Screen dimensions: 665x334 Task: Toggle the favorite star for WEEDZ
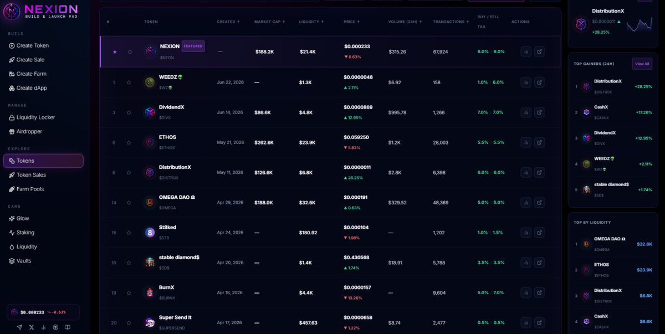coord(129,83)
